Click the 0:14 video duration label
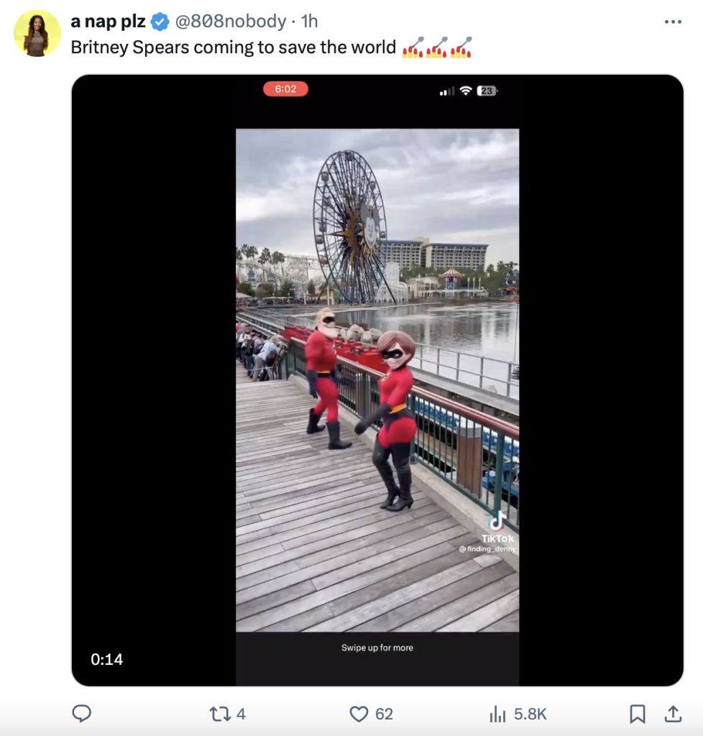703x736 pixels. click(107, 659)
